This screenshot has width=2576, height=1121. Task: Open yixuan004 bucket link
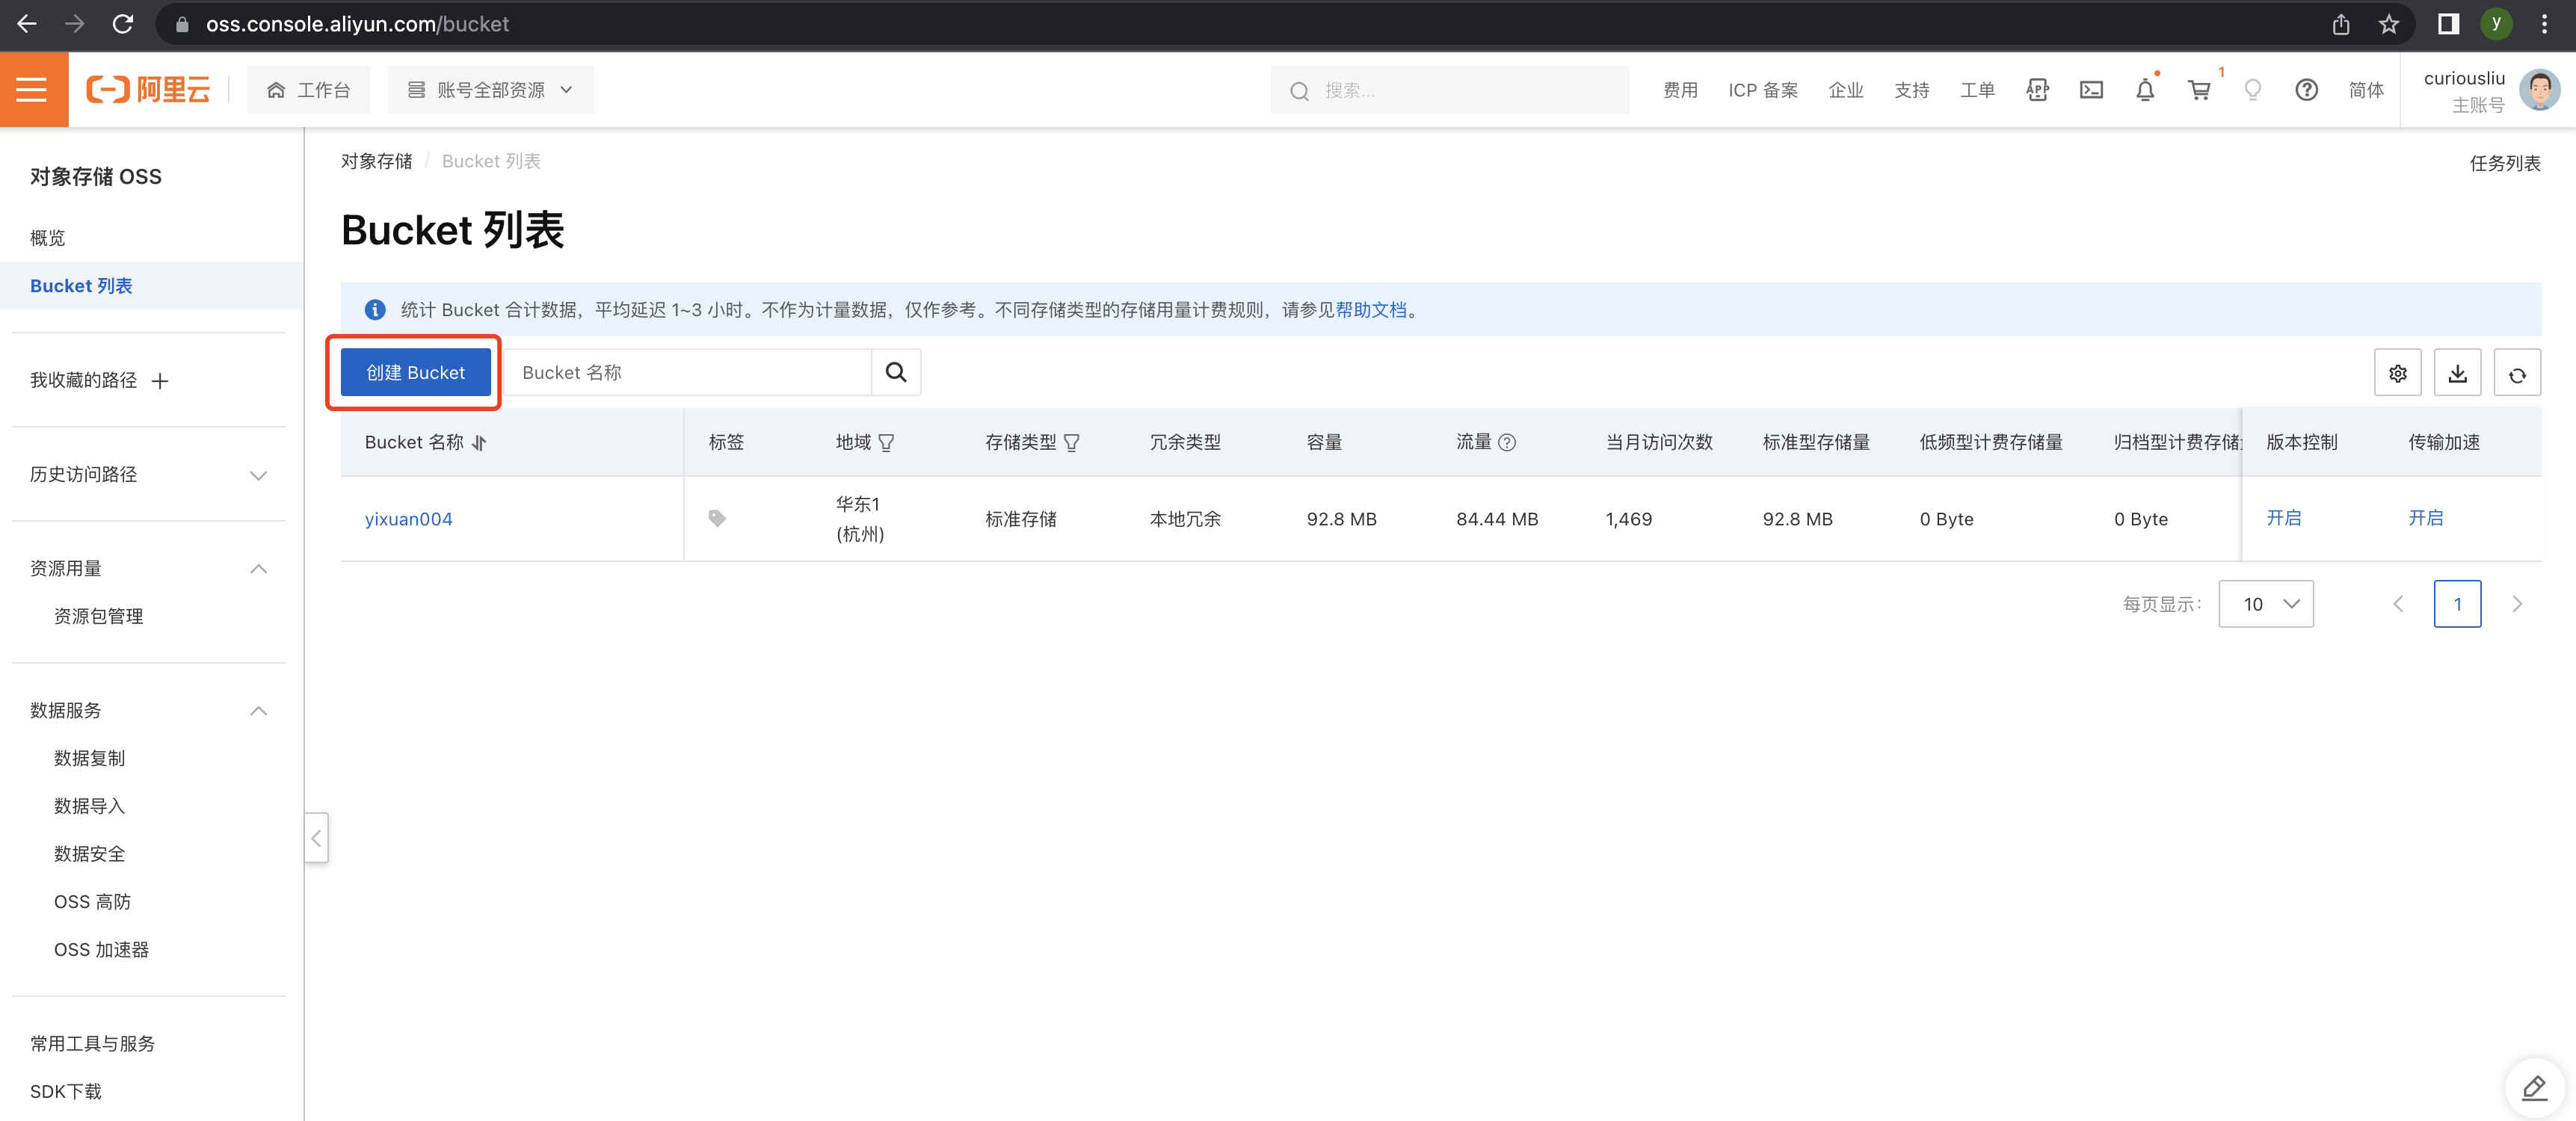(x=408, y=518)
